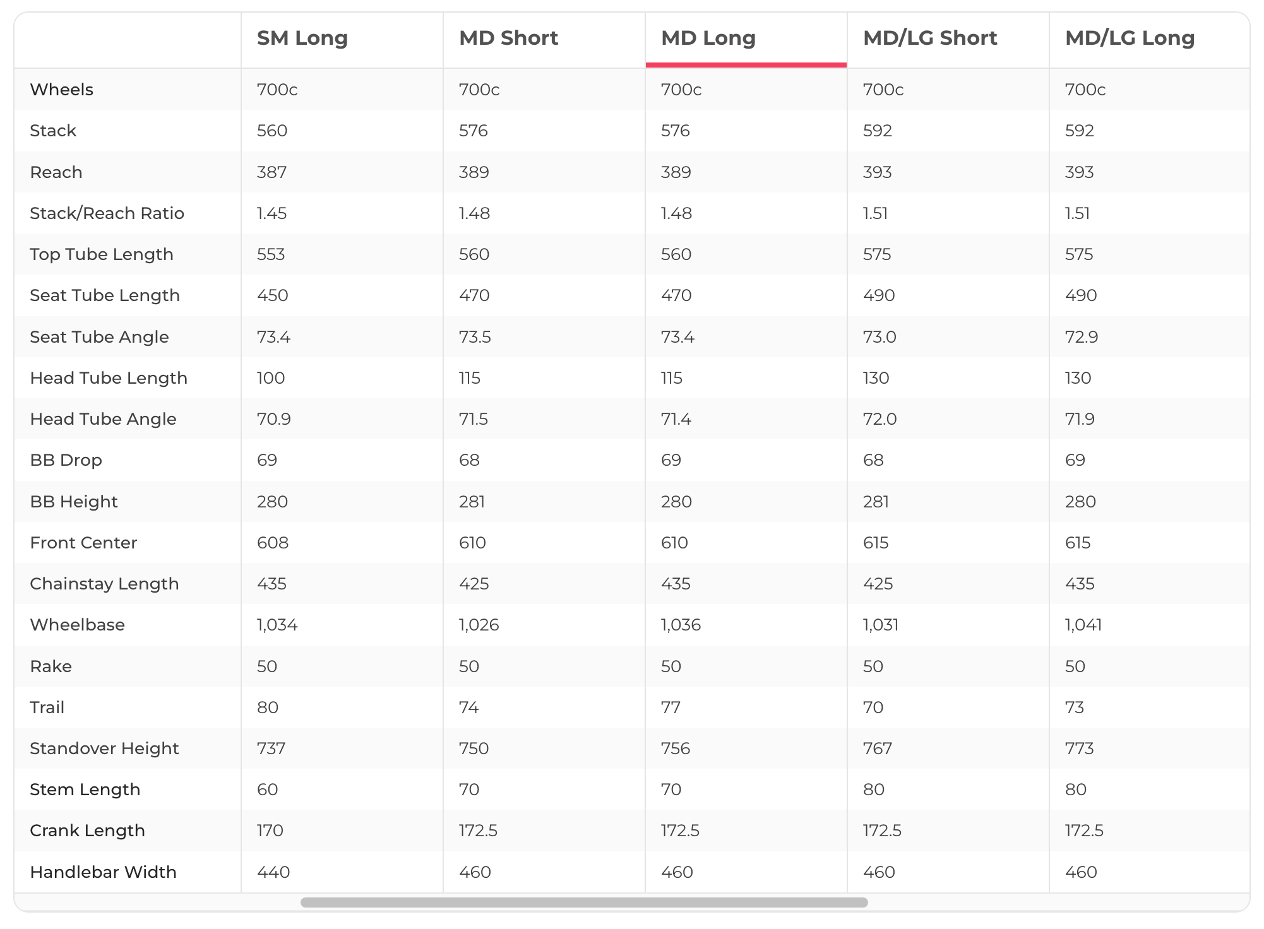Click the Chainstay Length row label
The height and width of the screenshot is (929, 1264).
click(x=104, y=584)
